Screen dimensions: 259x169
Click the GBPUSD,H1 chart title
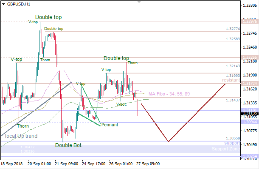click(x=18, y=3)
